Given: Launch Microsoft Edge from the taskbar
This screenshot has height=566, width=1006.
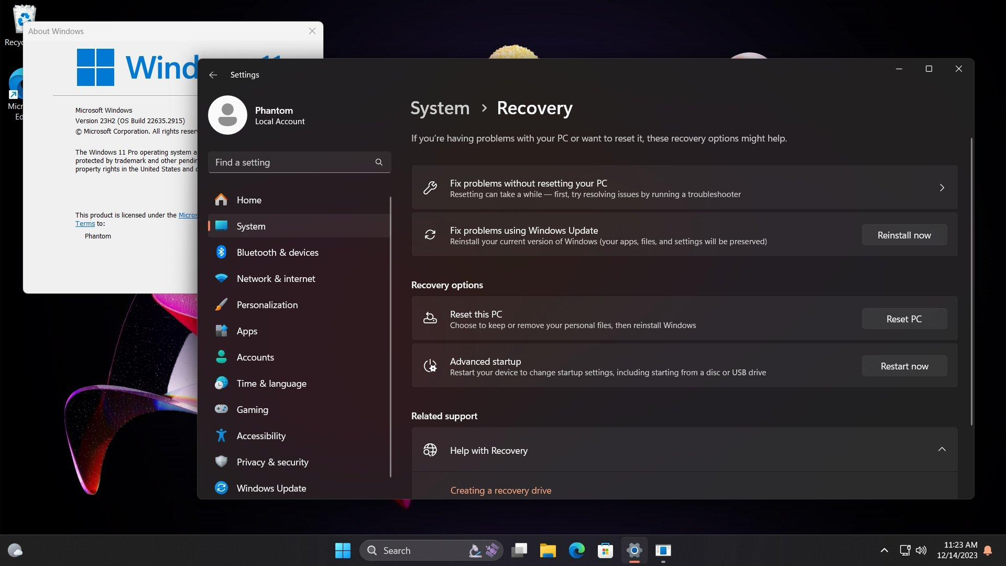Looking at the screenshot, I should tap(576, 550).
